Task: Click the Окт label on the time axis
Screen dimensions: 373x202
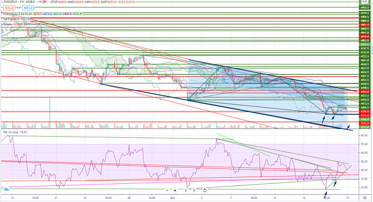Action: 173,198
